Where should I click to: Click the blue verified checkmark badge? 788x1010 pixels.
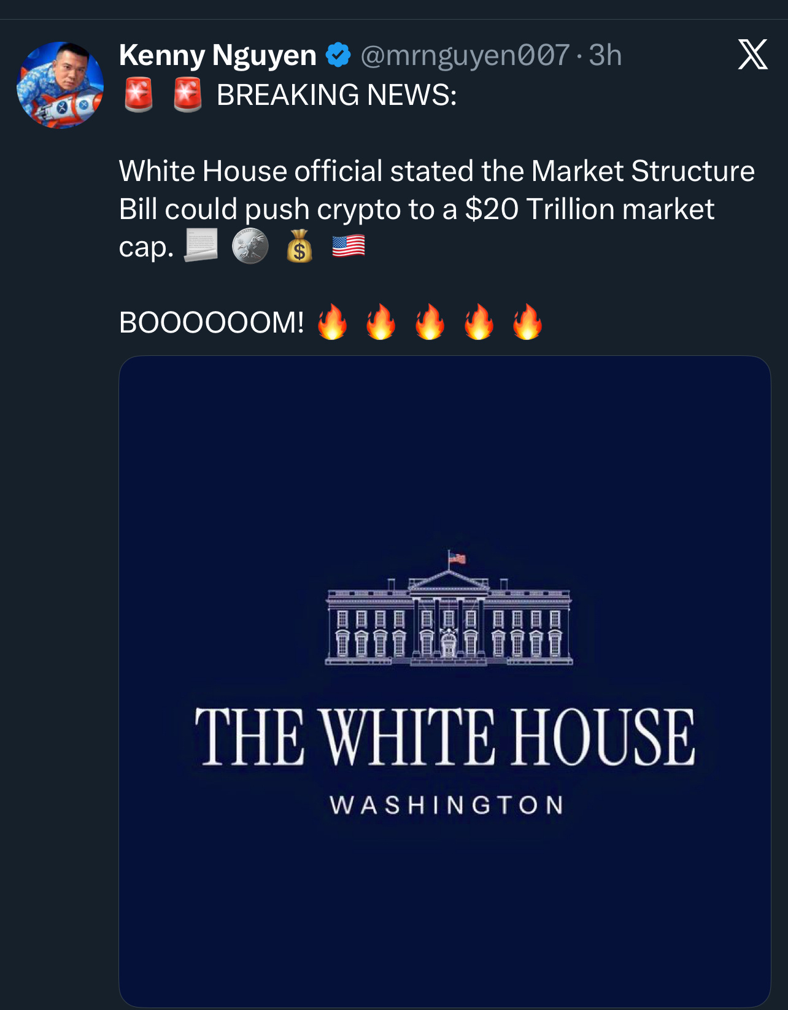pos(338,55)
